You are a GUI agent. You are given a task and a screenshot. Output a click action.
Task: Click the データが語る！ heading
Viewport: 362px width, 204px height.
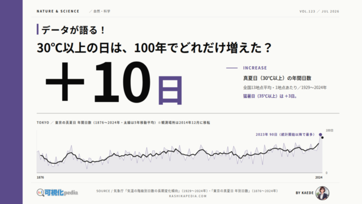coord(74,30)
